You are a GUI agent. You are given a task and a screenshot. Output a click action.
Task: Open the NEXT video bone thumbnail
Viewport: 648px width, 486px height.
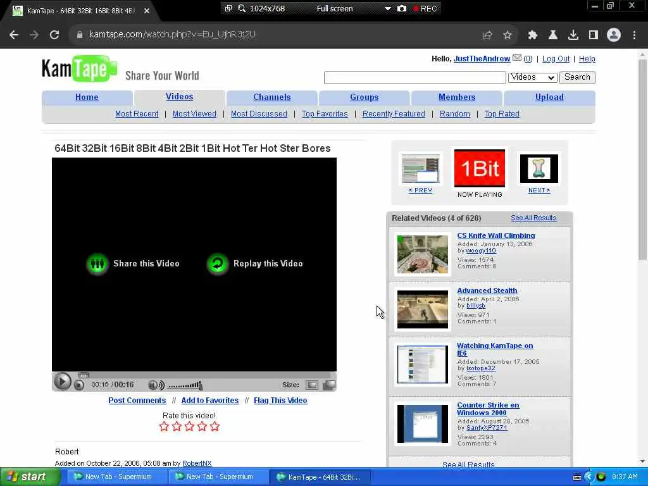coord(539,168)
